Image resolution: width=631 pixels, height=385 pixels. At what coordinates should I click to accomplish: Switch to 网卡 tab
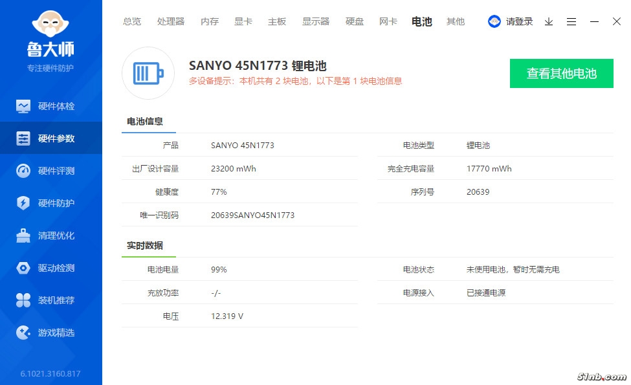point(388,21)
